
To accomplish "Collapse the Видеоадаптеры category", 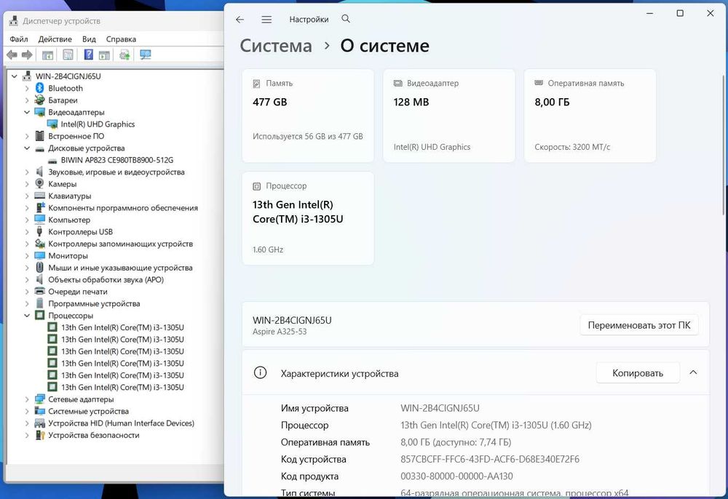I will (26, 112).
